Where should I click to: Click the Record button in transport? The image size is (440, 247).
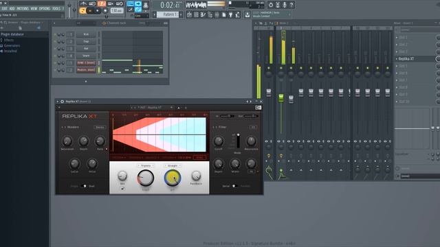pos(105,11)
